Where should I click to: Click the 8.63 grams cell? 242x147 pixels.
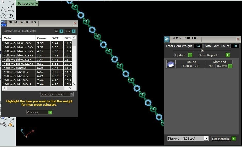point(43,64)
